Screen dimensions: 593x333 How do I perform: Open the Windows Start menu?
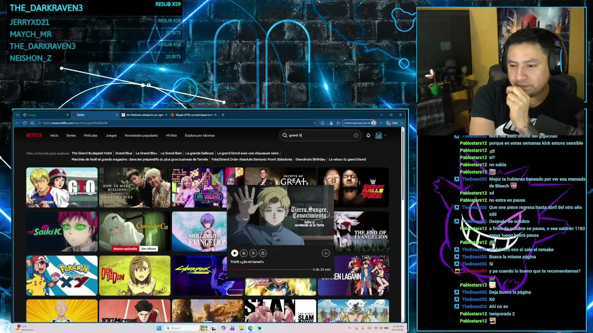tap(159, 328)
